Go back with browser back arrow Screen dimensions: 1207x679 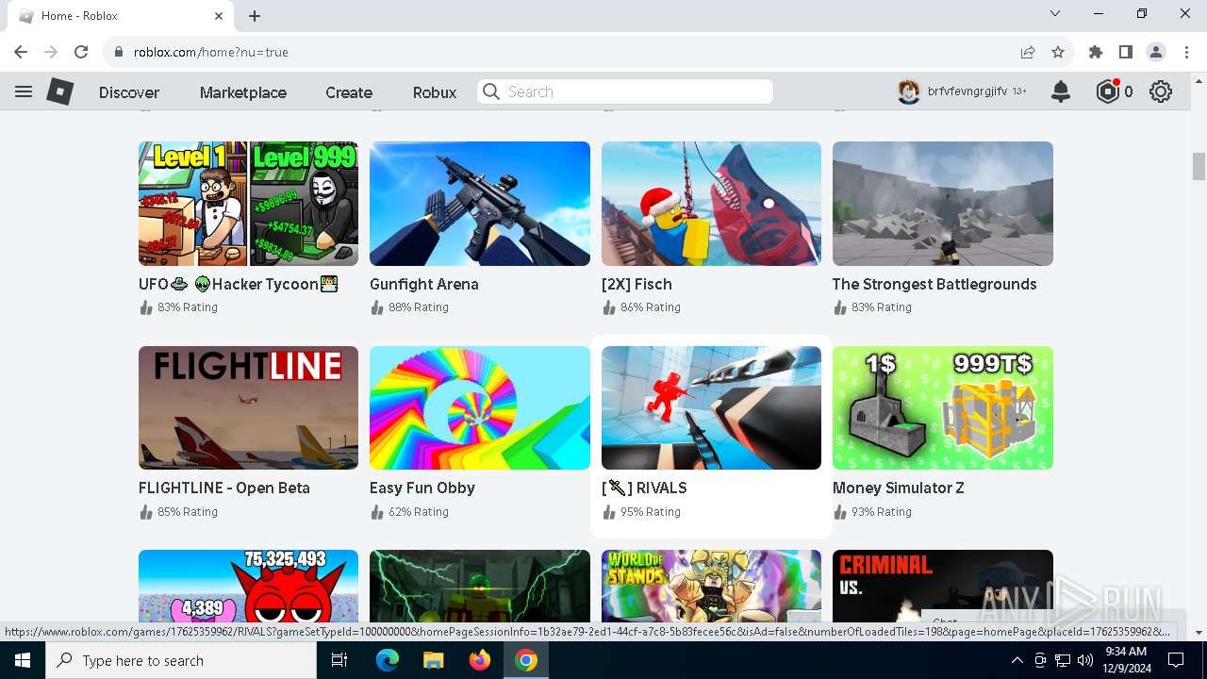pyautogui.click(x=21, y=52)
